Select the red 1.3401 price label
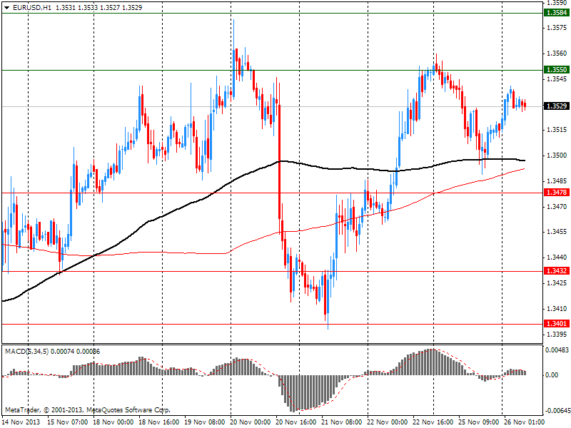Screen dimensions: 571x428 click(555, 323)
